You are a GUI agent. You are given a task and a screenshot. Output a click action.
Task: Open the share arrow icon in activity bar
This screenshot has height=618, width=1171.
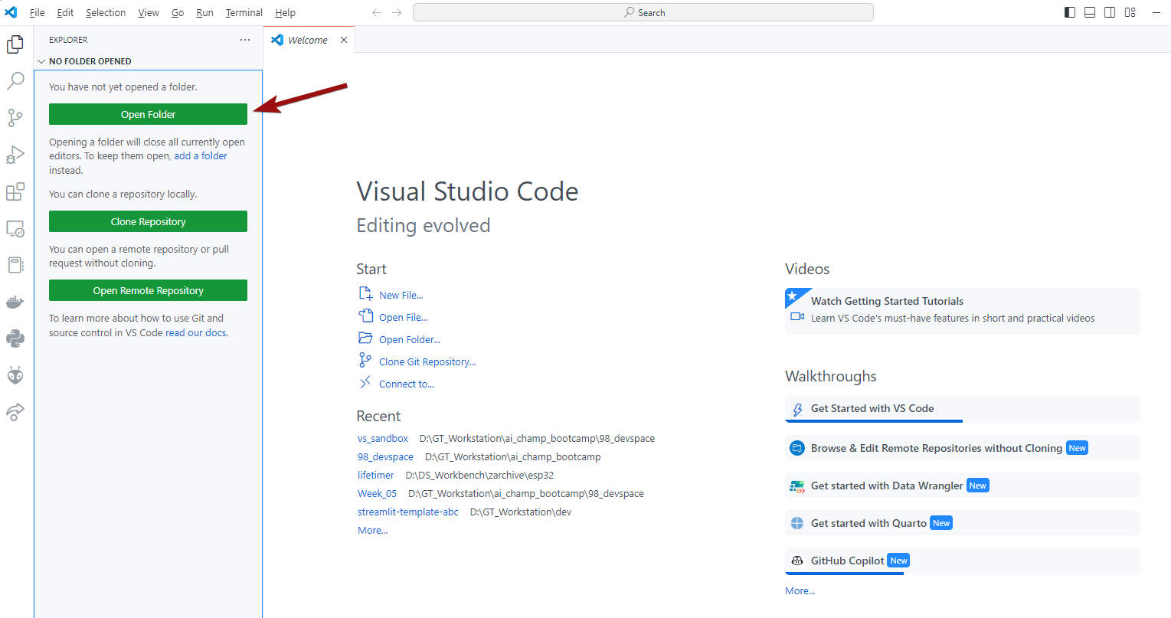point(15,412)
